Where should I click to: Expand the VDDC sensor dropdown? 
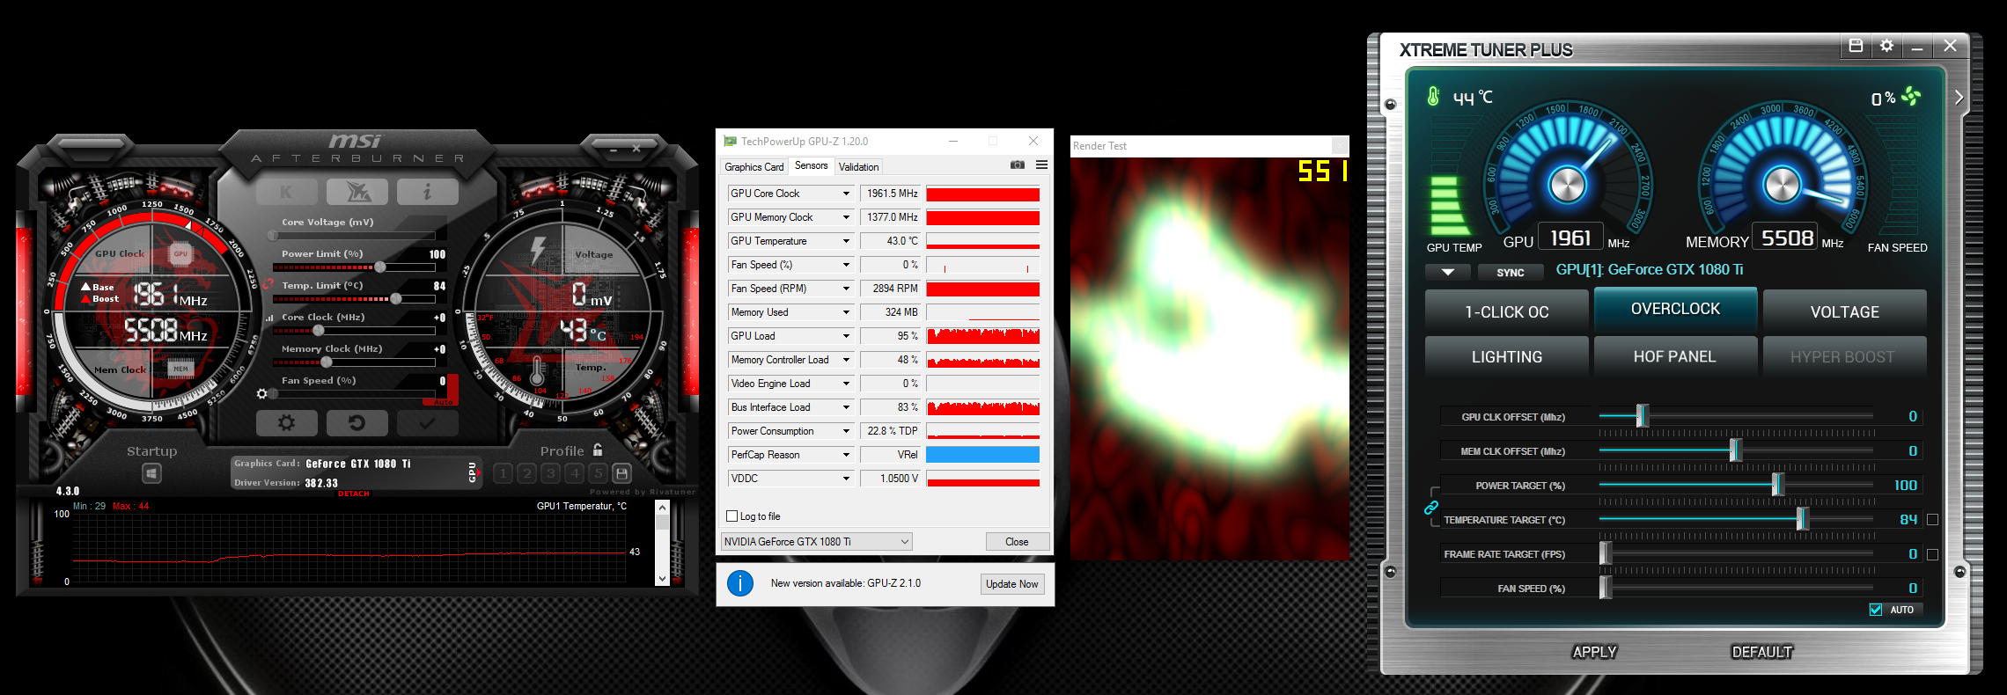[846, 479]
